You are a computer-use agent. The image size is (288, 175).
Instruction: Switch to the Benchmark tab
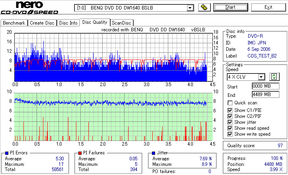(14, 23)
